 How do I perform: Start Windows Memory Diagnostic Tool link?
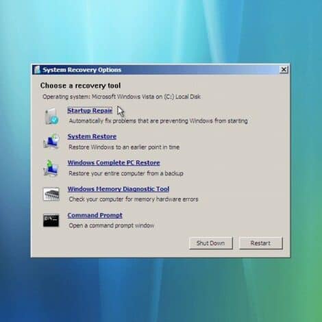tap(119, 189)
